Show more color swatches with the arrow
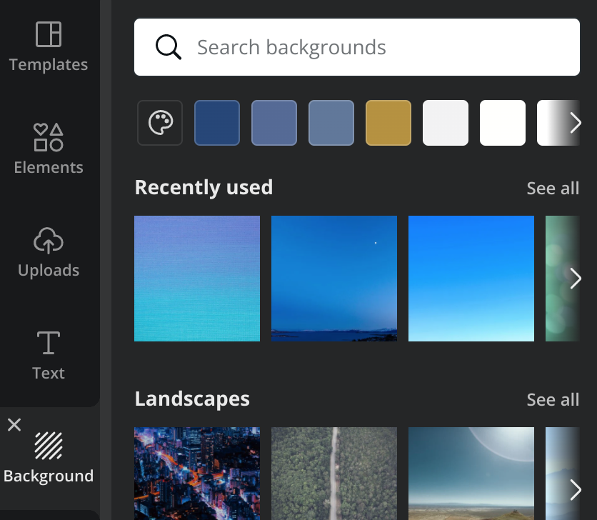This screenshot has height=520, width=597. [576, 123]
